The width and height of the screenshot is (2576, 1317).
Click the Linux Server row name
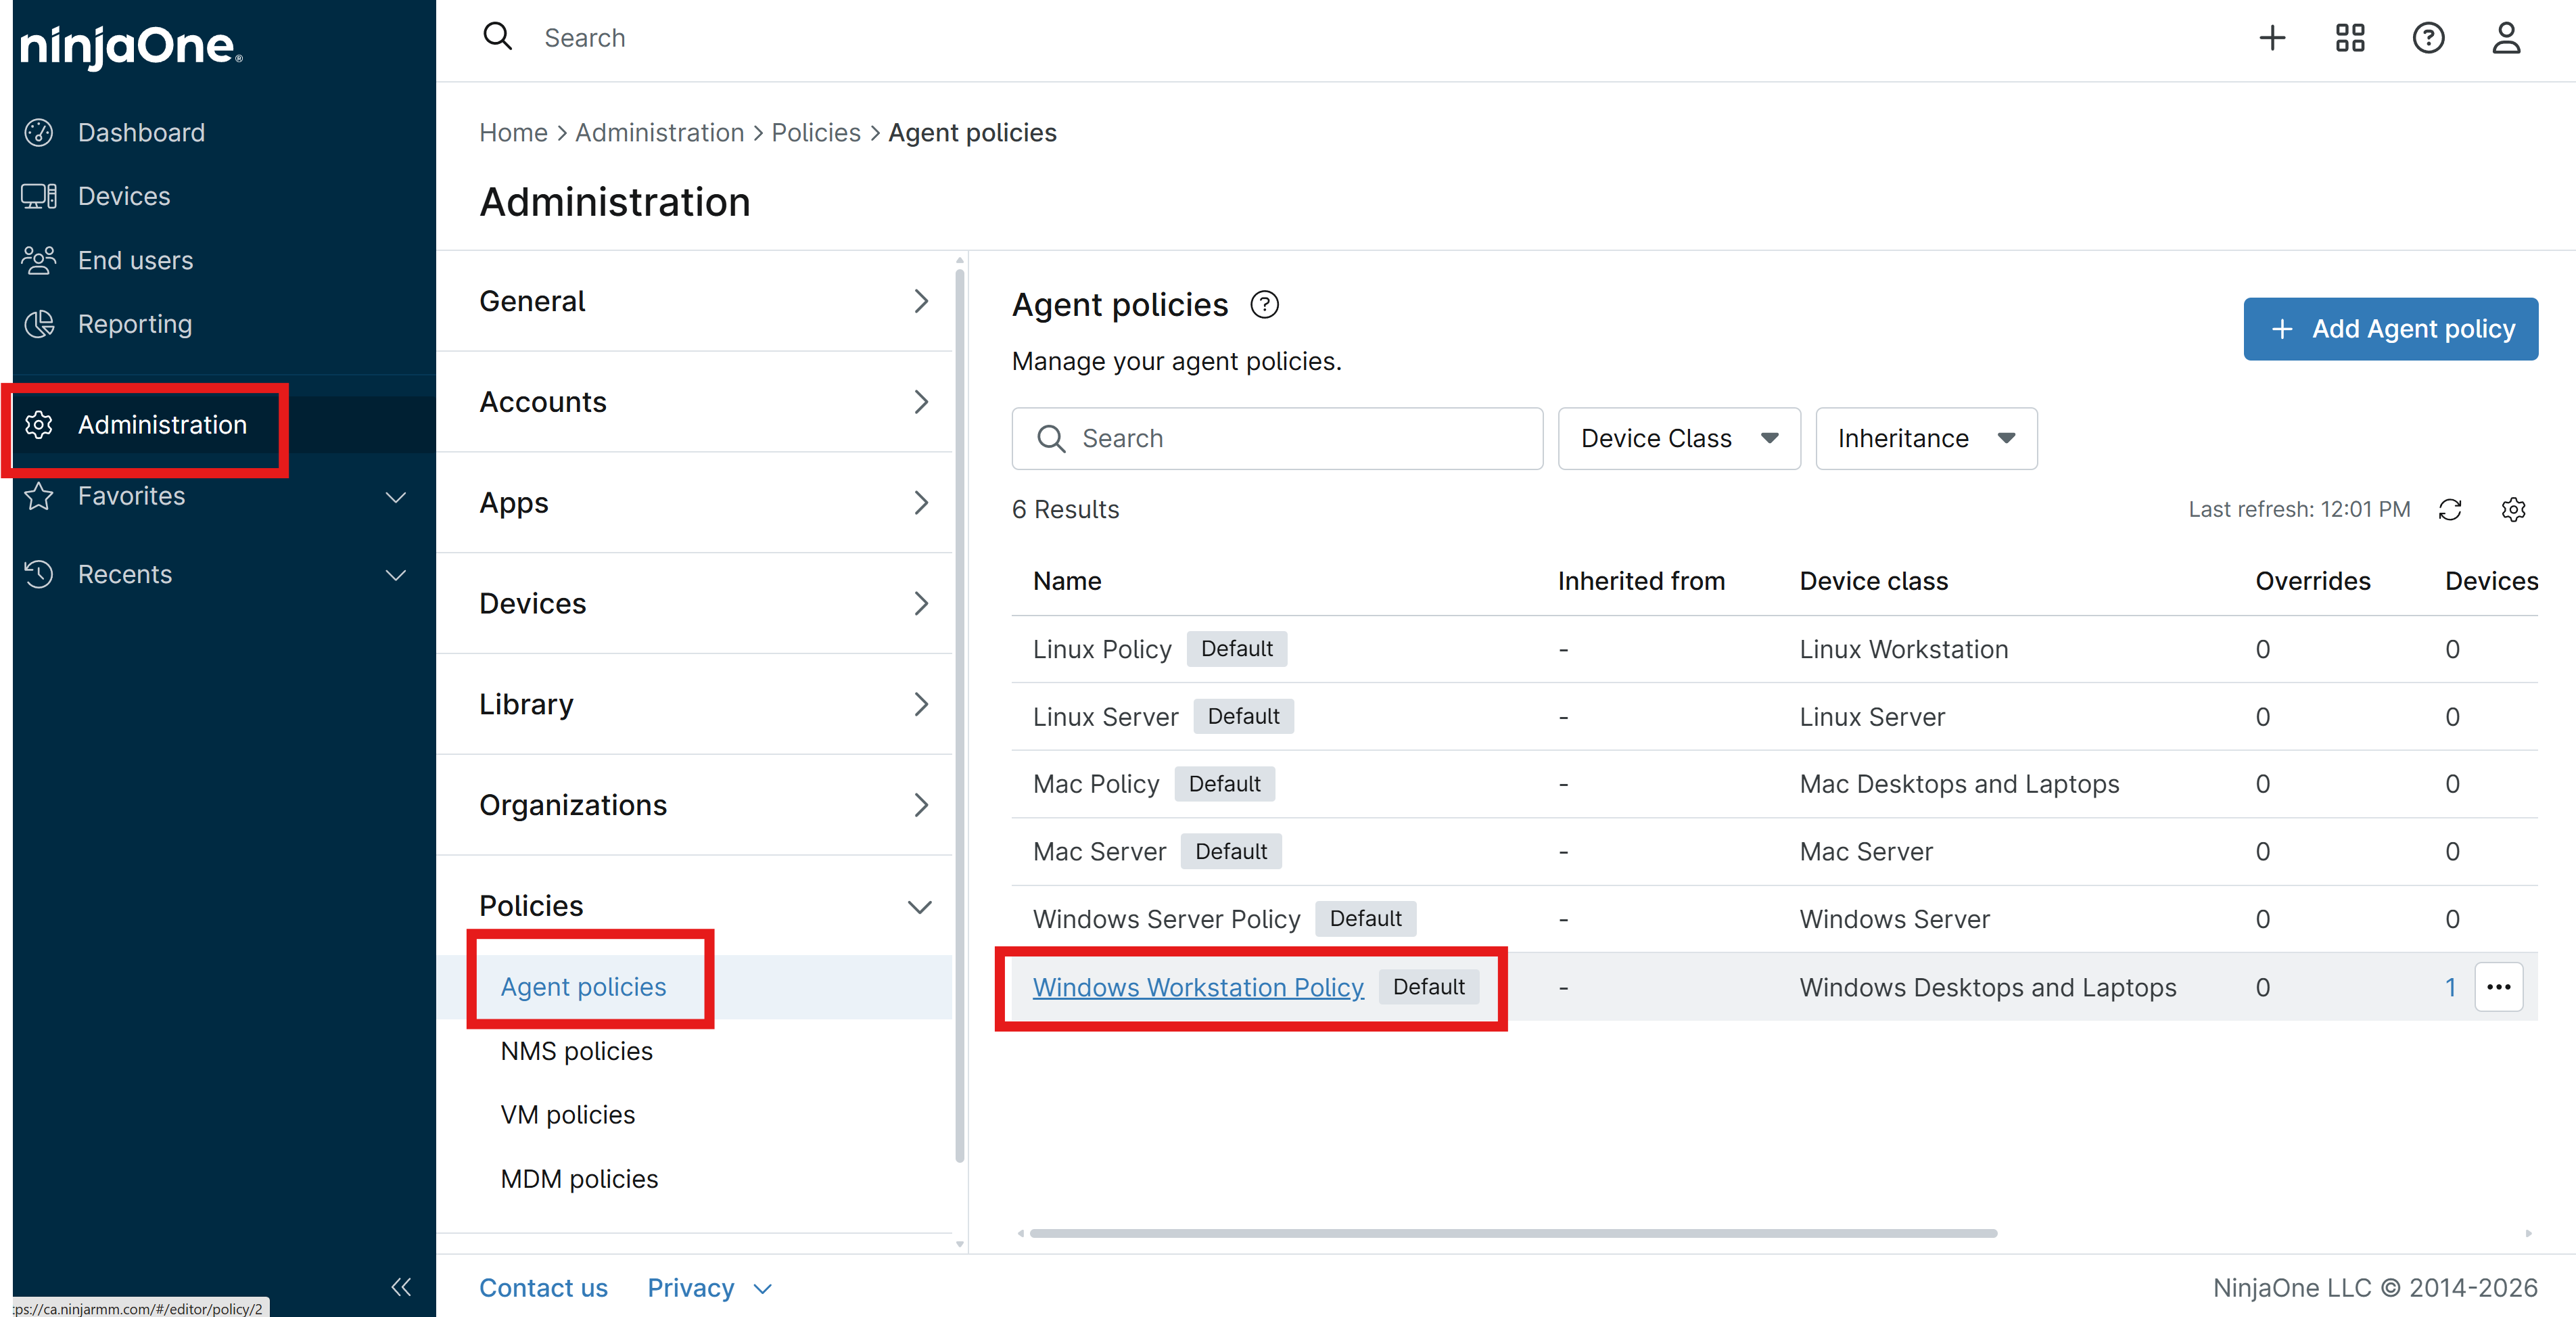click(x=1105, y=717)
